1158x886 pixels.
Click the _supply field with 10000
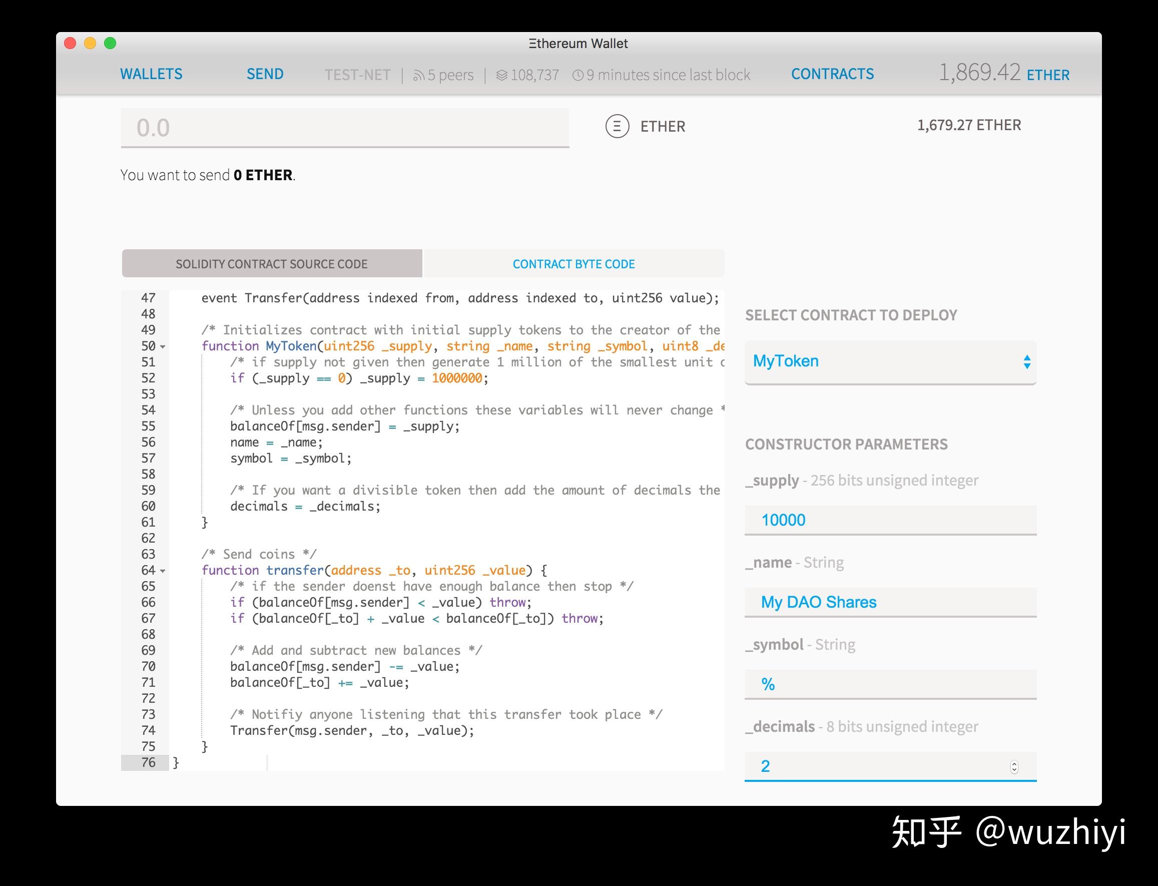891,520
